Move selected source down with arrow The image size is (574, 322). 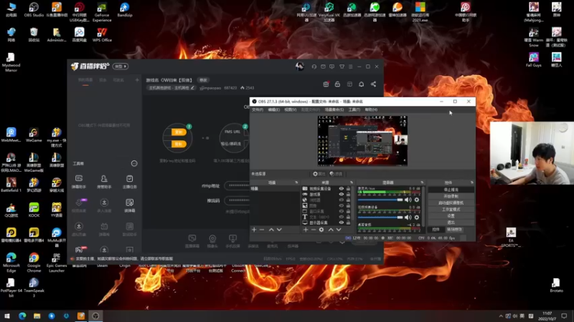[339, 230]
